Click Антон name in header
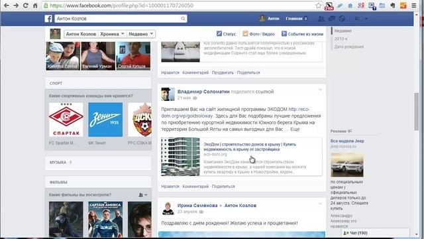 click(x=273, y=19)
